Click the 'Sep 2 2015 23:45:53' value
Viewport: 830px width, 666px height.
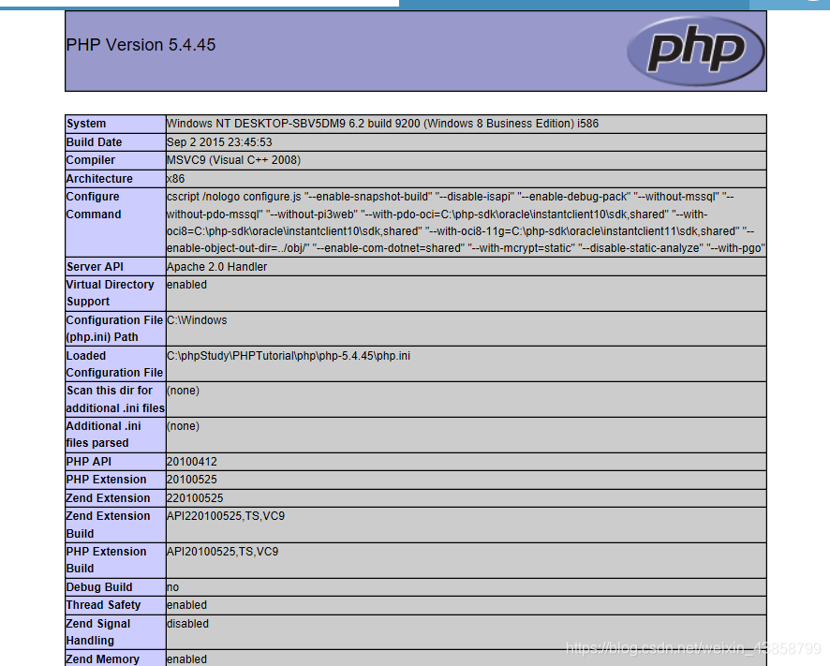click(x=219, y=142)
